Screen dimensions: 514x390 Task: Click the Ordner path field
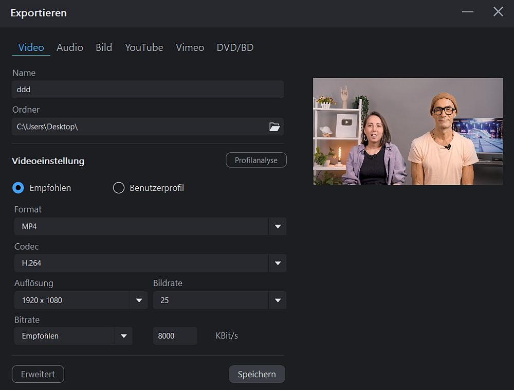click(x=148, y=127)
